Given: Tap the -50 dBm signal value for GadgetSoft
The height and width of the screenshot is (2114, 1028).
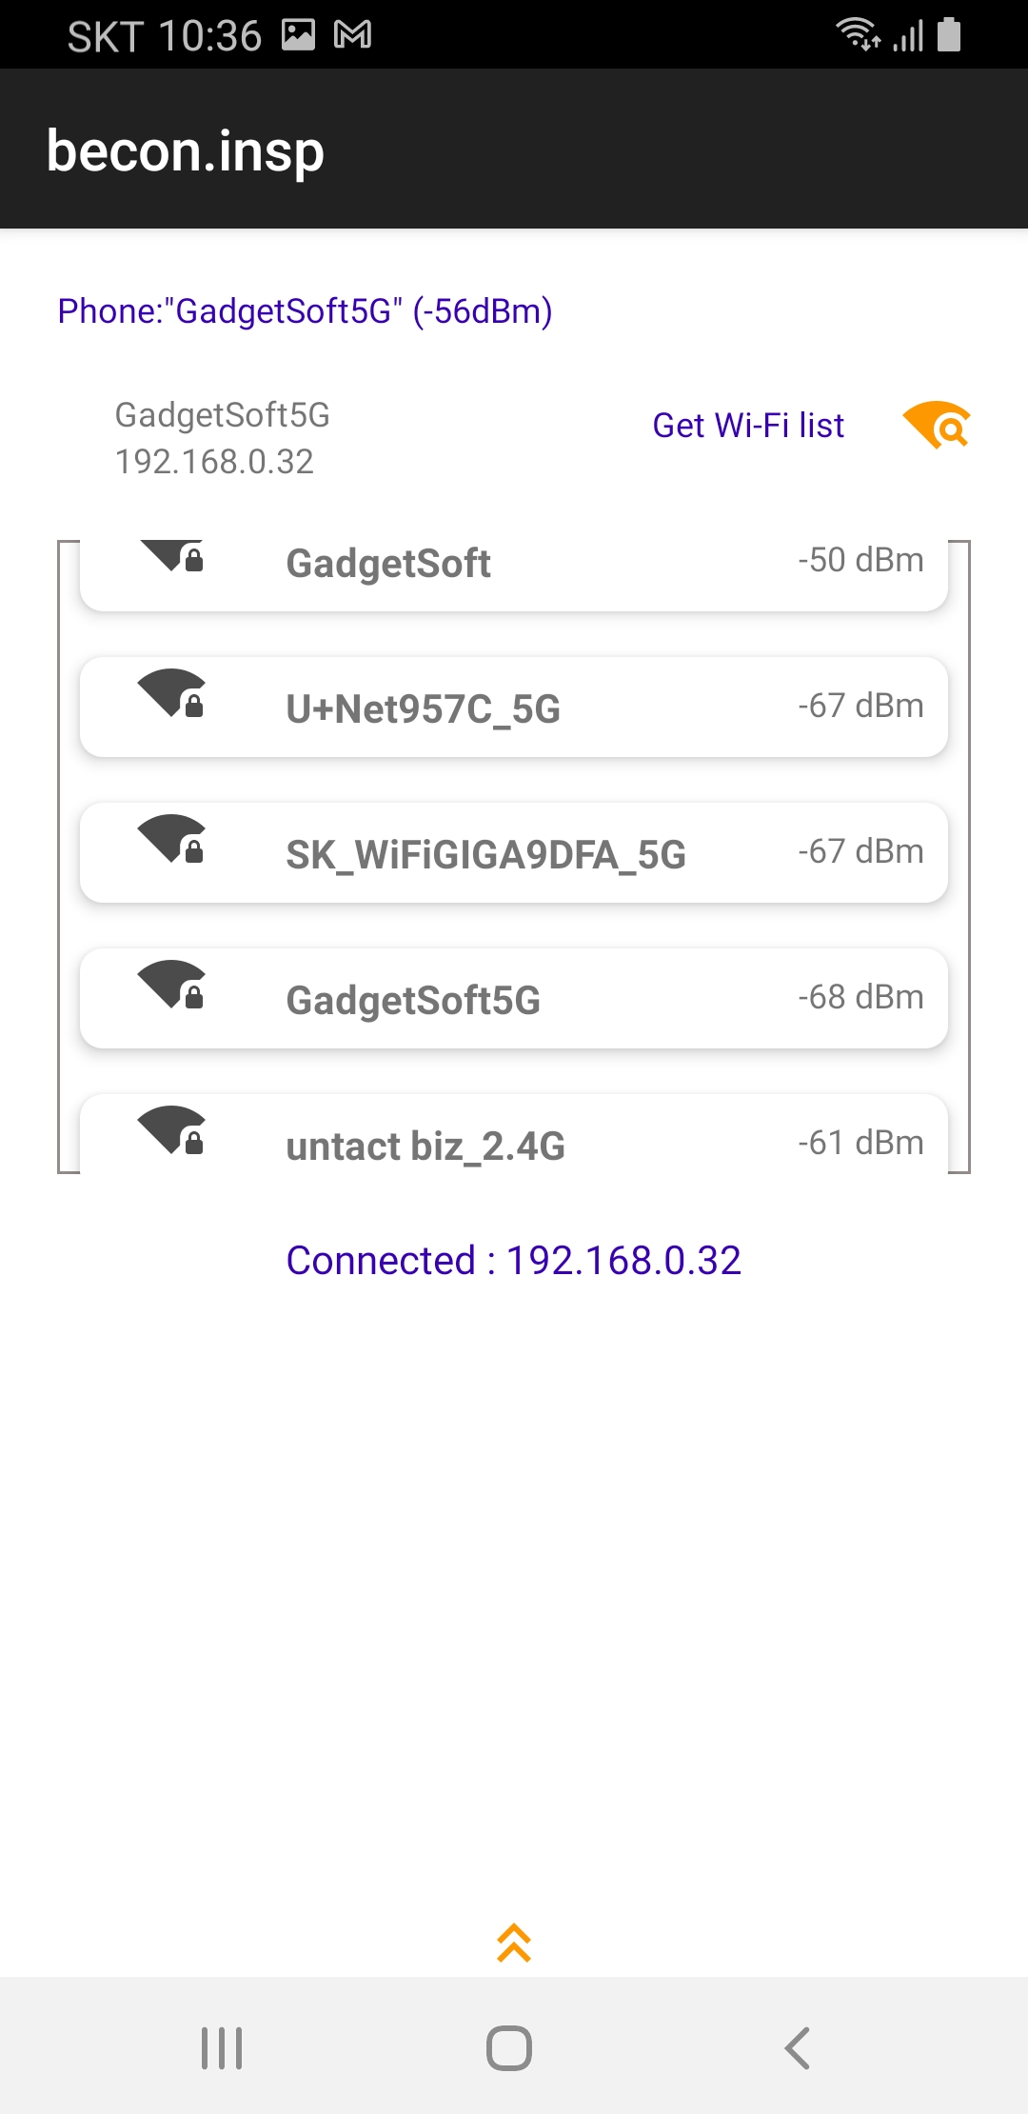Looking at the screenshot, I should pos(860,560).
